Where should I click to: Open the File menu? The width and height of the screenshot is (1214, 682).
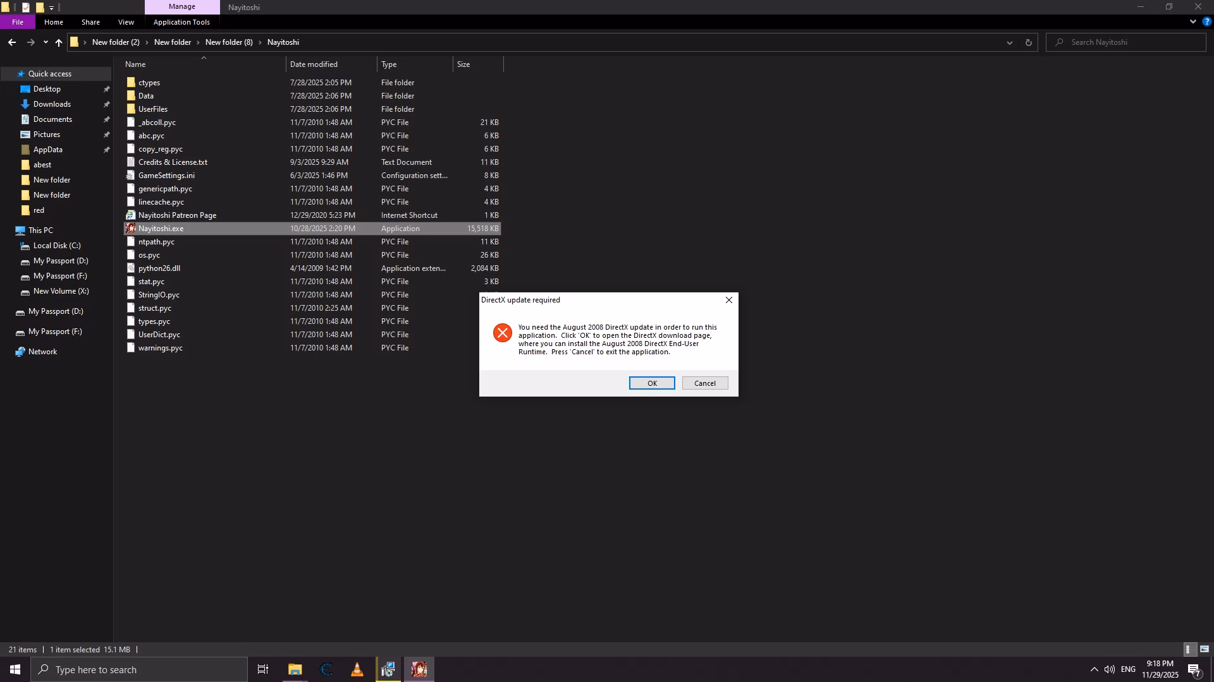click(x=18, y=22)
